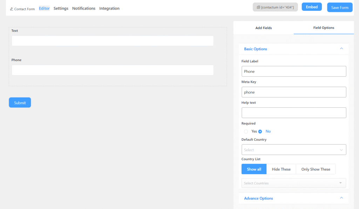
Task: Choose Only Show These countries option
Action: pos(316,169)
